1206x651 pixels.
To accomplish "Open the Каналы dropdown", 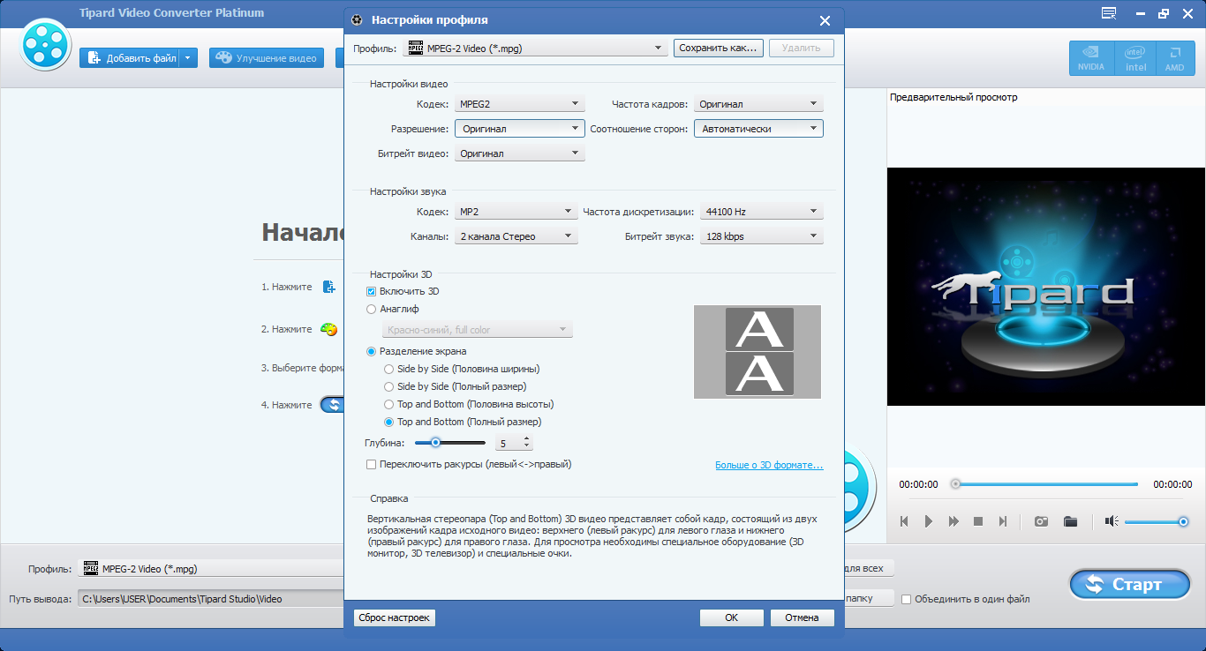I will point(516,236).
